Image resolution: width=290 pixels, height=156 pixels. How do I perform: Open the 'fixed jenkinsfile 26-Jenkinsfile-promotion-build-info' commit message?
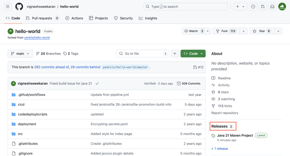[x=131, y=104]
